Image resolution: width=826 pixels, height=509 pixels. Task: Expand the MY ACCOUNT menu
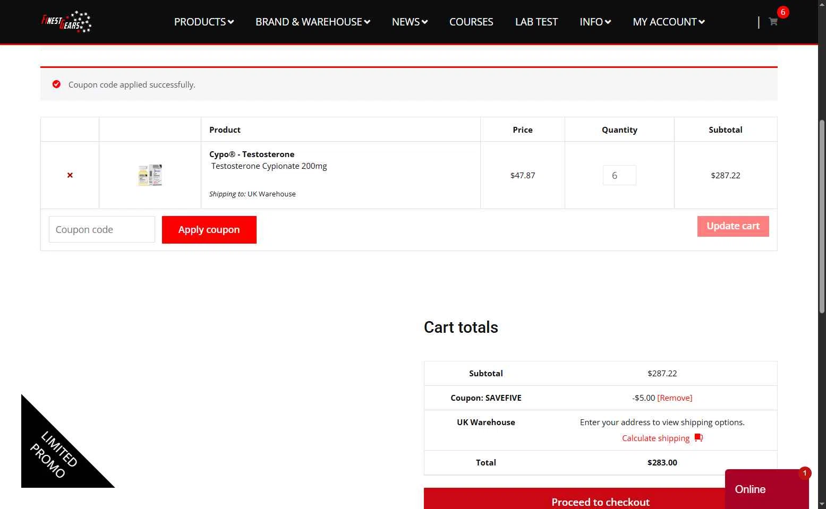click(x=669, y=22)
